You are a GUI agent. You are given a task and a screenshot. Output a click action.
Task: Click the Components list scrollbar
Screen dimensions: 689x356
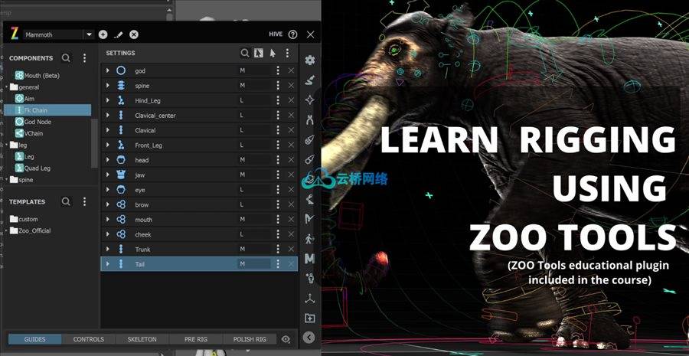point(93,143)
